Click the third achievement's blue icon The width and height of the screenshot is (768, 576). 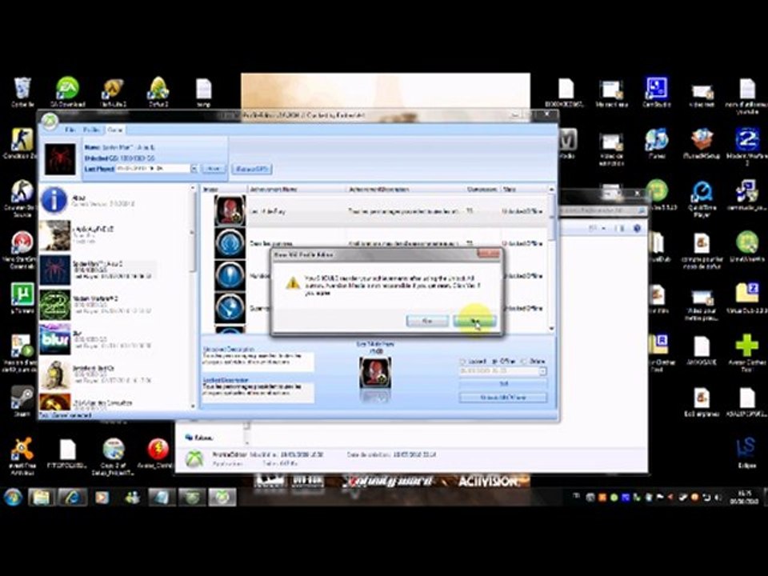[230, 275]
